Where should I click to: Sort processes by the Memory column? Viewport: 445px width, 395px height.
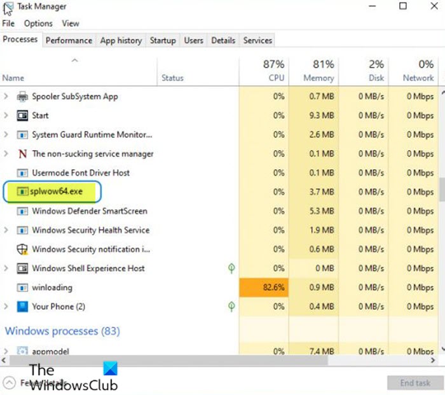314,72
